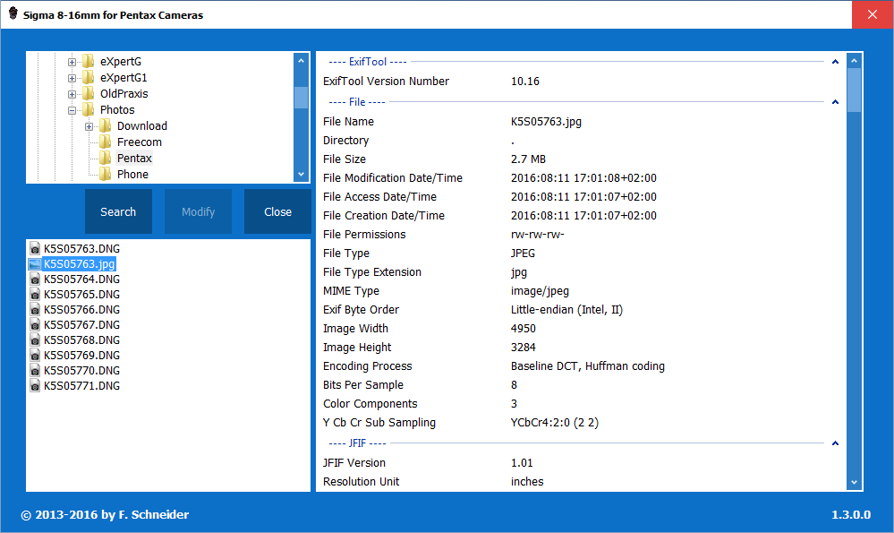
Task: Click the eXpertG folder icon
Action: [89, 61]
